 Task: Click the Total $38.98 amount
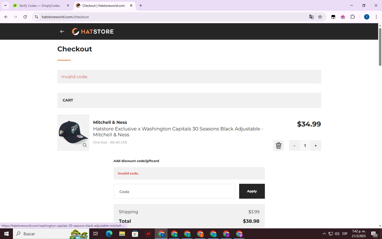(x=251, y=221)
